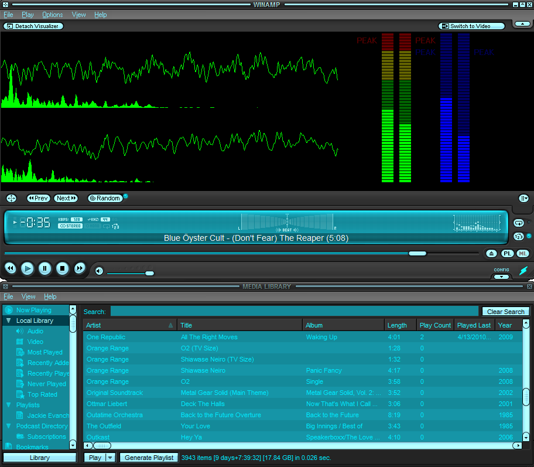The width and height of the screenshot is (534, 467).
Task: Open the Recently Added view
Action: [48, 363]
